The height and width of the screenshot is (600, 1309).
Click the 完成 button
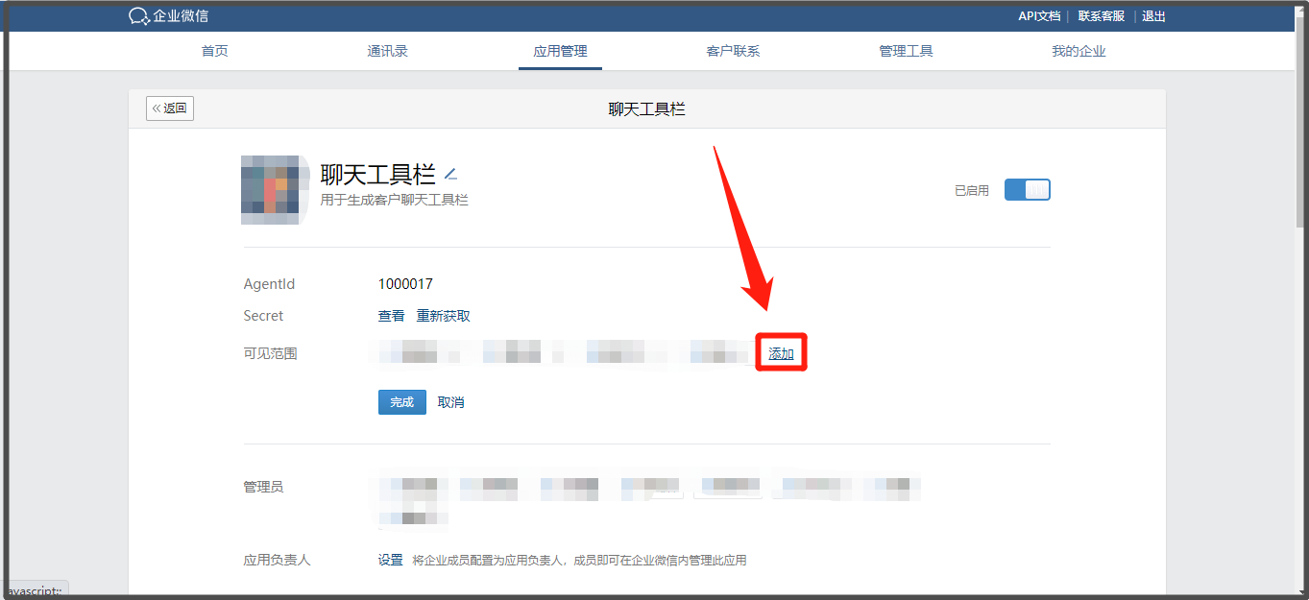pos(402,402)
